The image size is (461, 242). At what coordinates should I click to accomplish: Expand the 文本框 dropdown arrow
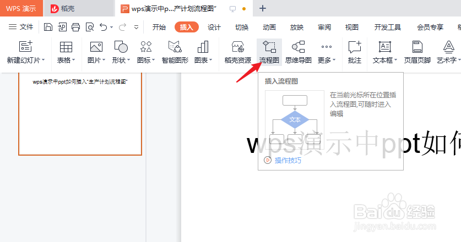(x=395, y=60)
